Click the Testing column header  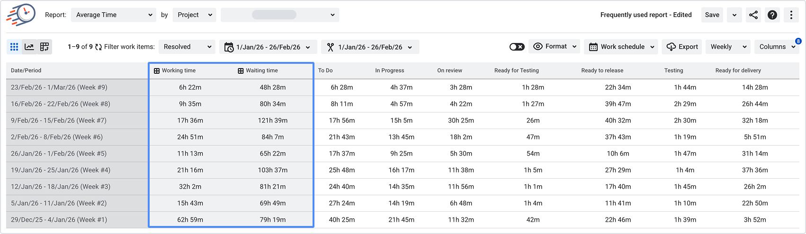(674, 70)
